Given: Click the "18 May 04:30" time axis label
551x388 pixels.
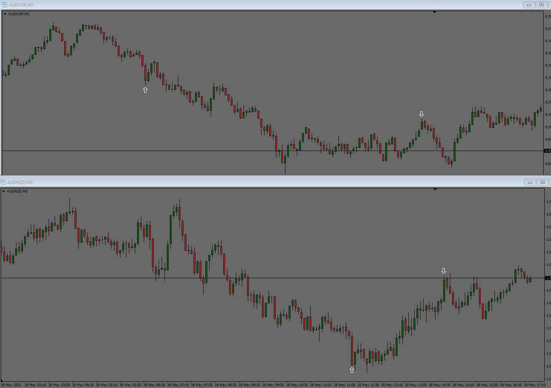Looking at the screenshot, I should [83, 385].
